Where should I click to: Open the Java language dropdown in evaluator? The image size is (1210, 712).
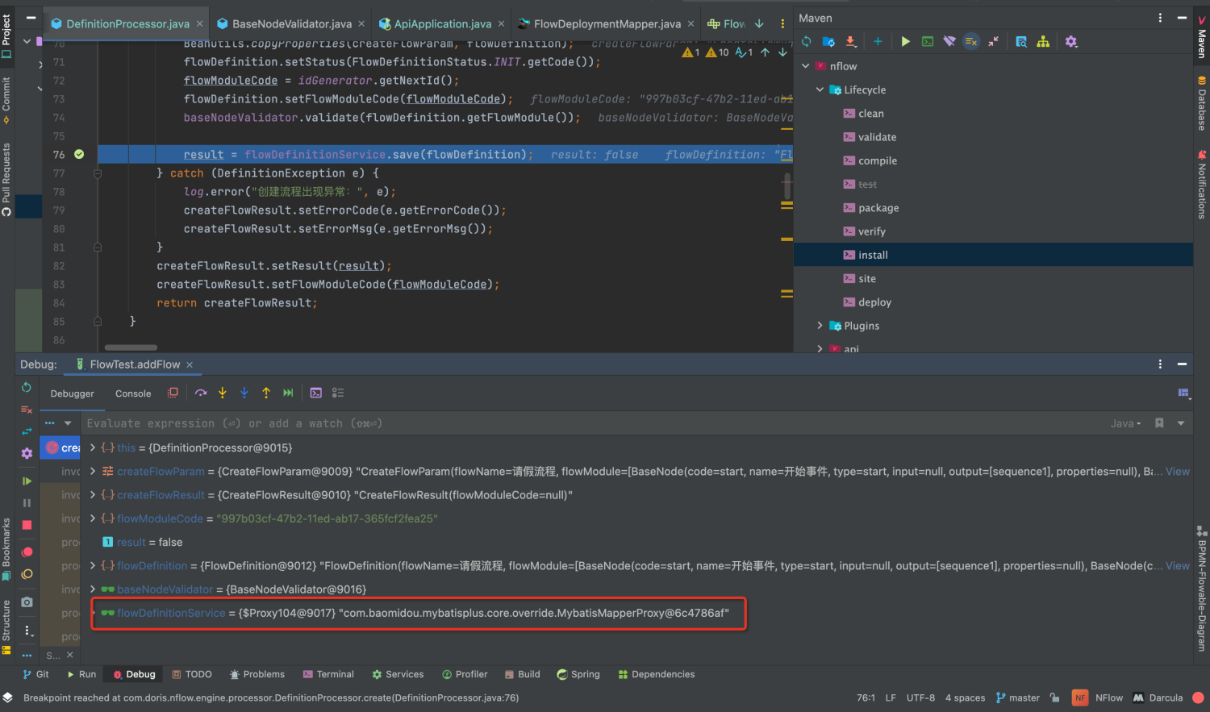coord(1126,423)
